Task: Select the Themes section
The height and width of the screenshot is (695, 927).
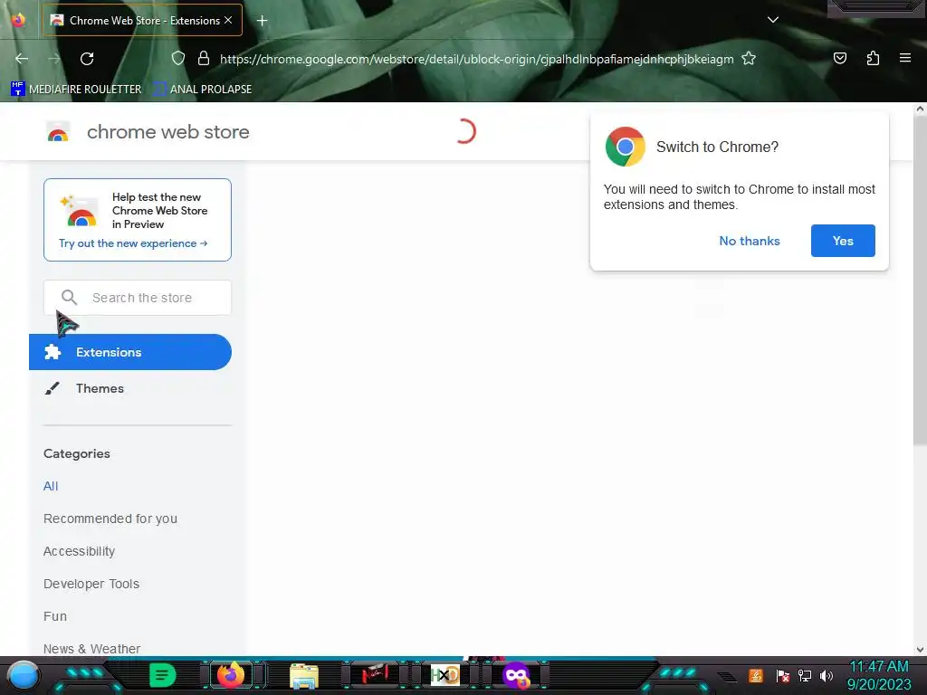Action: [x=100, y=388]
